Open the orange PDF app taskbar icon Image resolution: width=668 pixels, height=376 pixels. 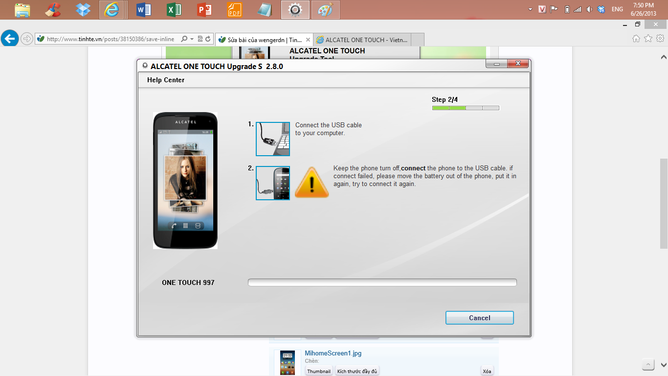[x=235, y=9]
